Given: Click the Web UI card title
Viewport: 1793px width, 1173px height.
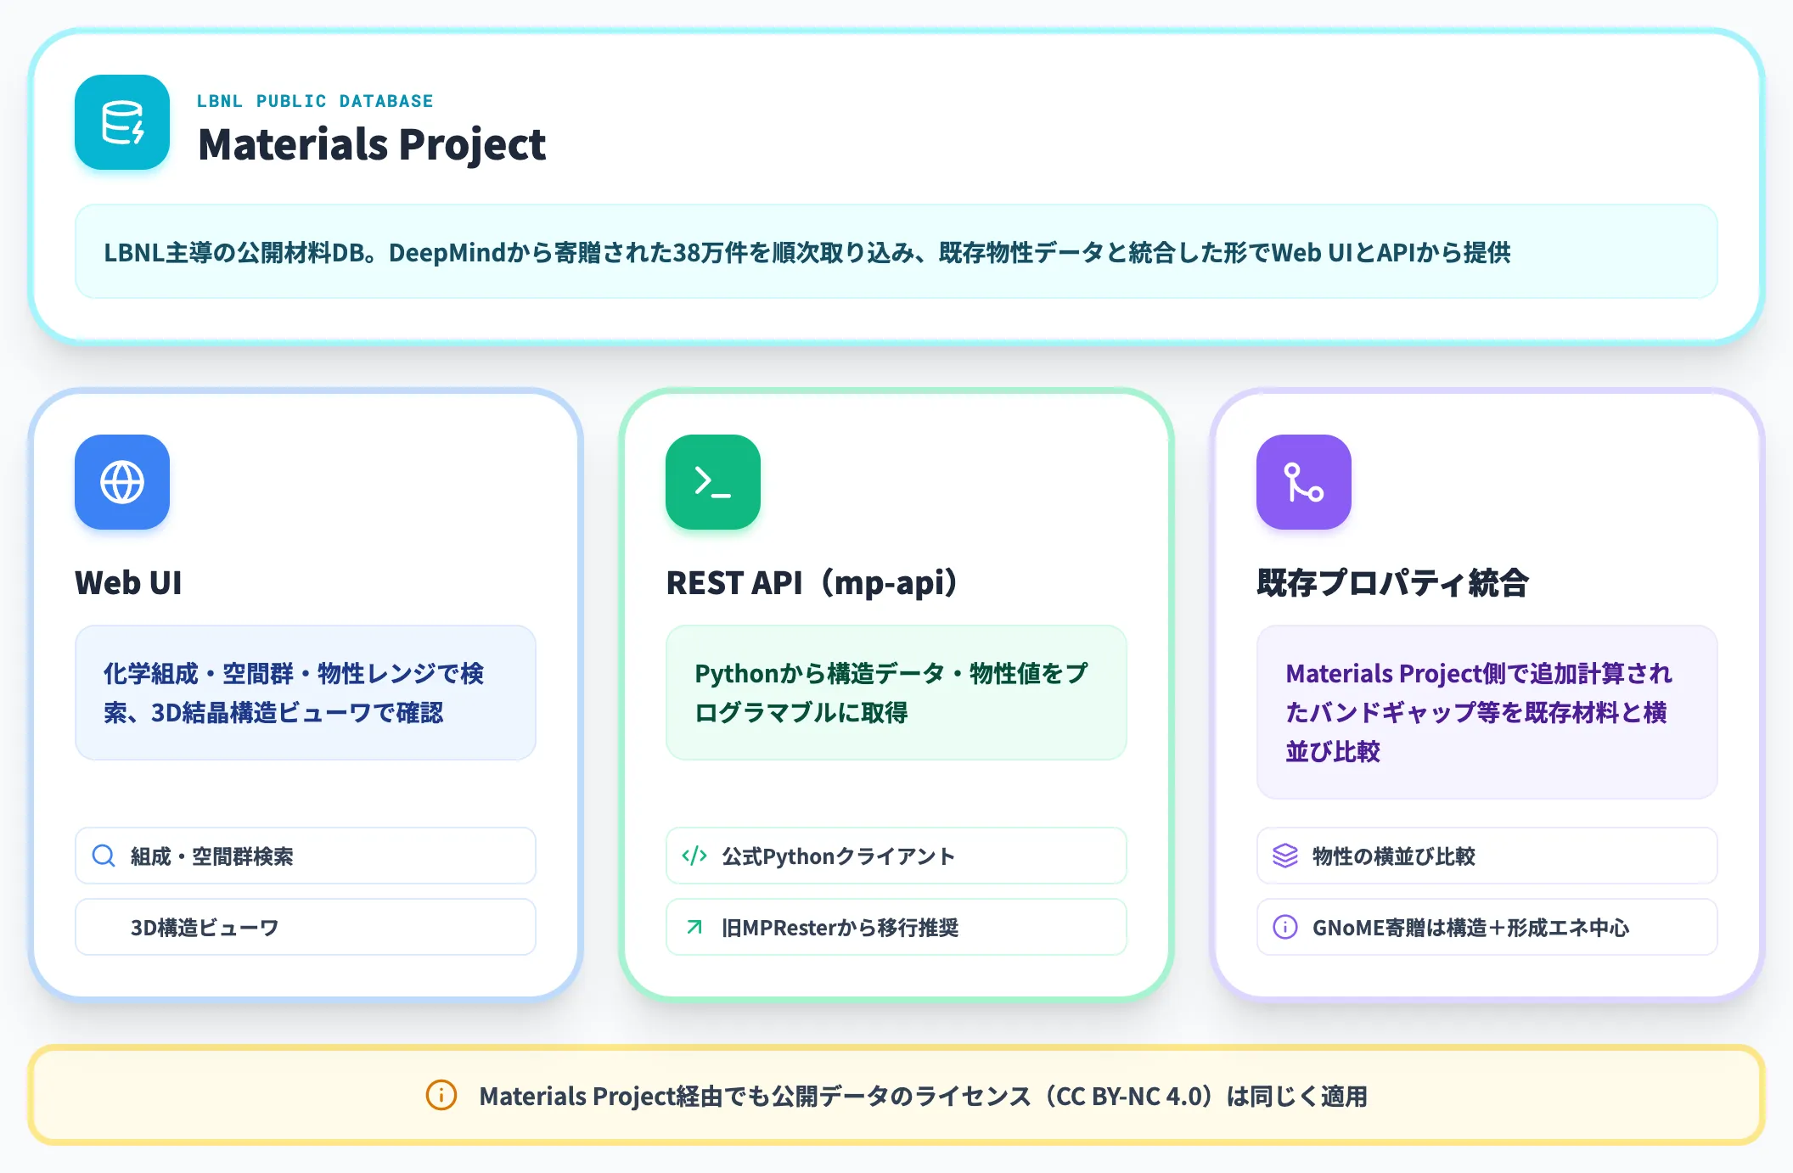Looking at the screenshot, I should click(x=128, y=583).
